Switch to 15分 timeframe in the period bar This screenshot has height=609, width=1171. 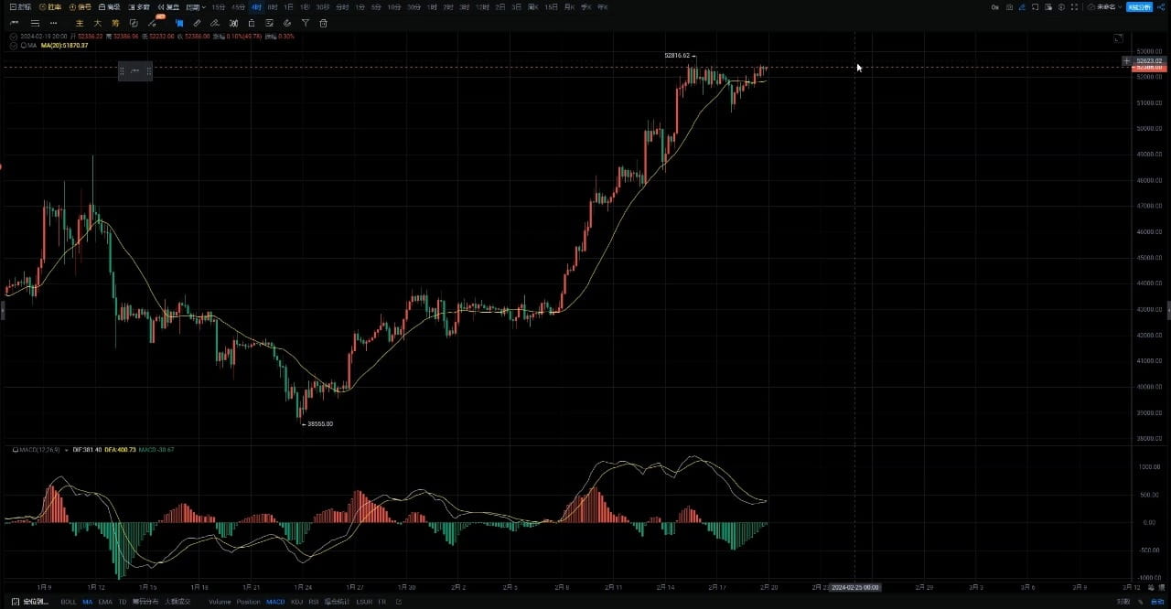[x=219, y=7]
